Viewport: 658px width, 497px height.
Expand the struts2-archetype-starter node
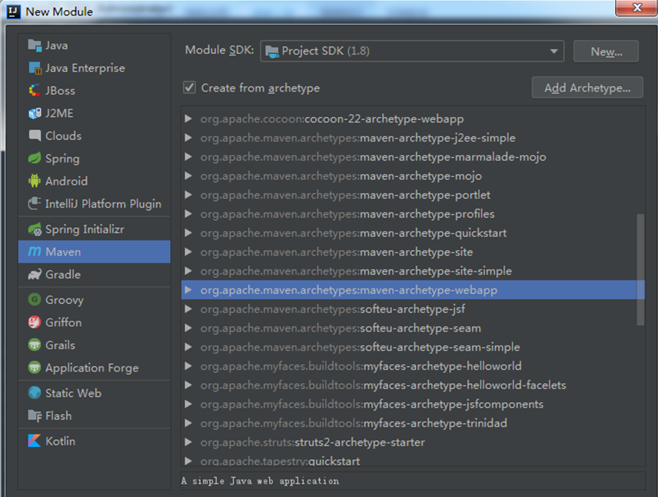point(188,442)
